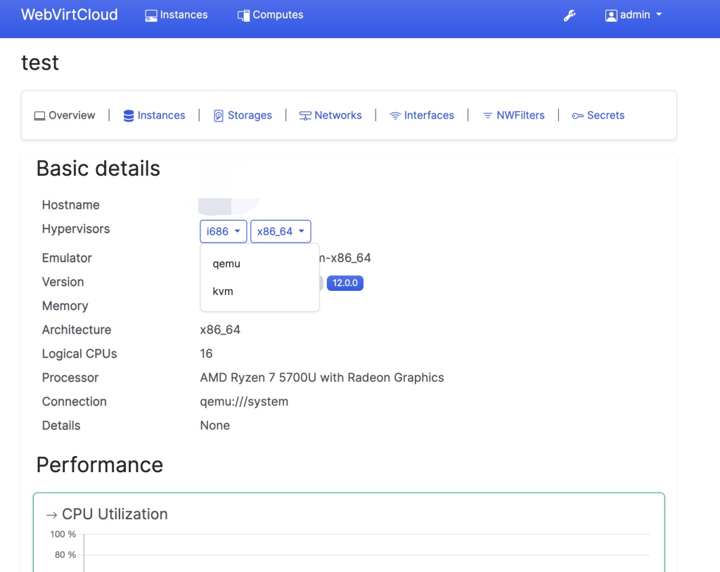720x572 pixels.
Task: Select qemu from the hypervisor menu
Action: point(226,264)
